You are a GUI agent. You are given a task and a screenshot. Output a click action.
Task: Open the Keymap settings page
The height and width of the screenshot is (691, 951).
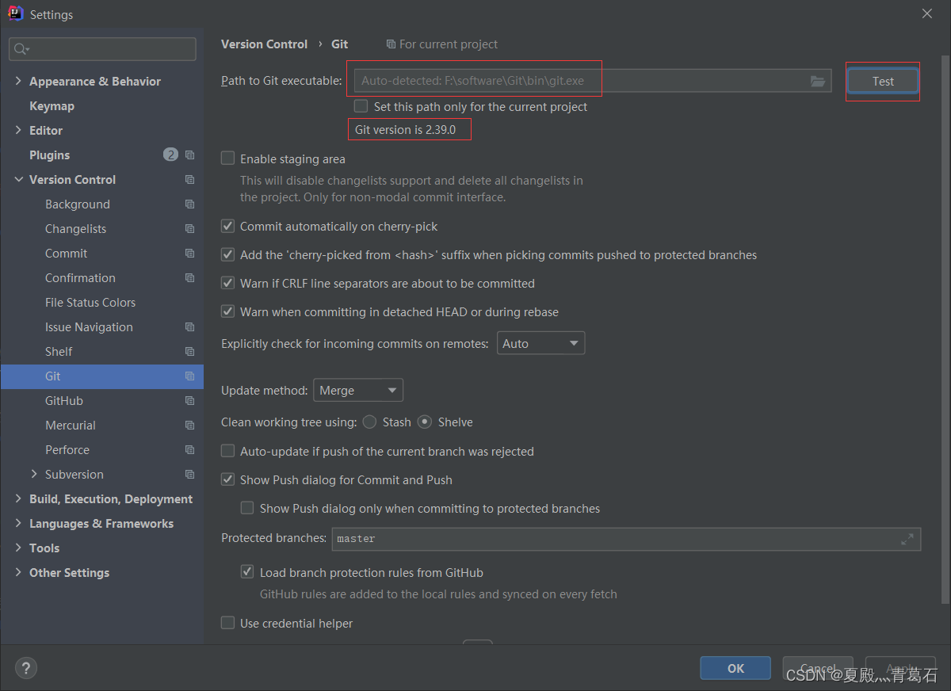tap(52, 106)
